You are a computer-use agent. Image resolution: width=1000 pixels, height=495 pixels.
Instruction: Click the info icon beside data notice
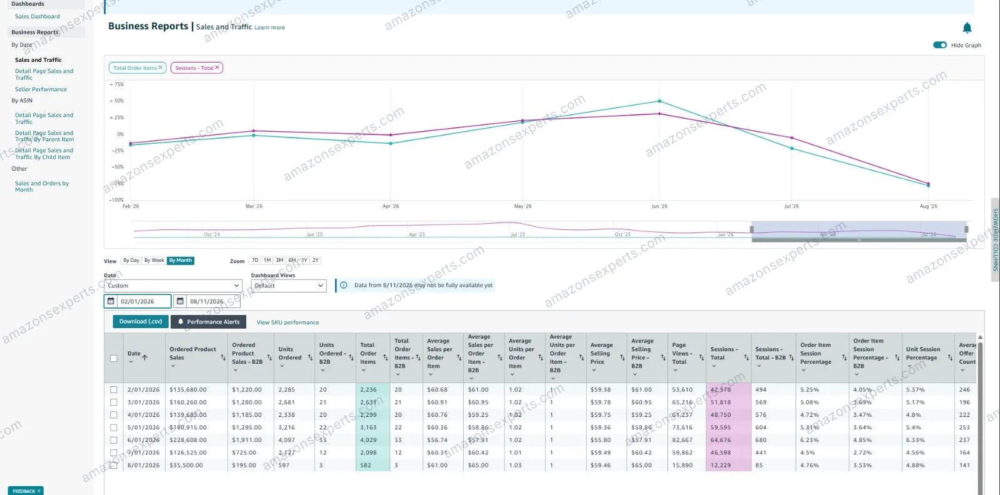point(343,285)
